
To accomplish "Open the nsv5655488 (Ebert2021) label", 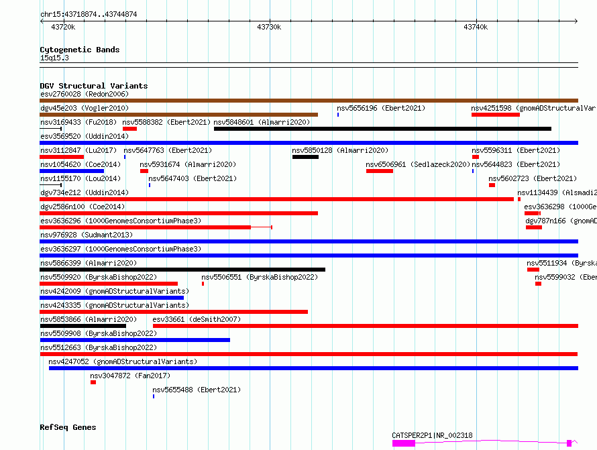I will 197,390.
